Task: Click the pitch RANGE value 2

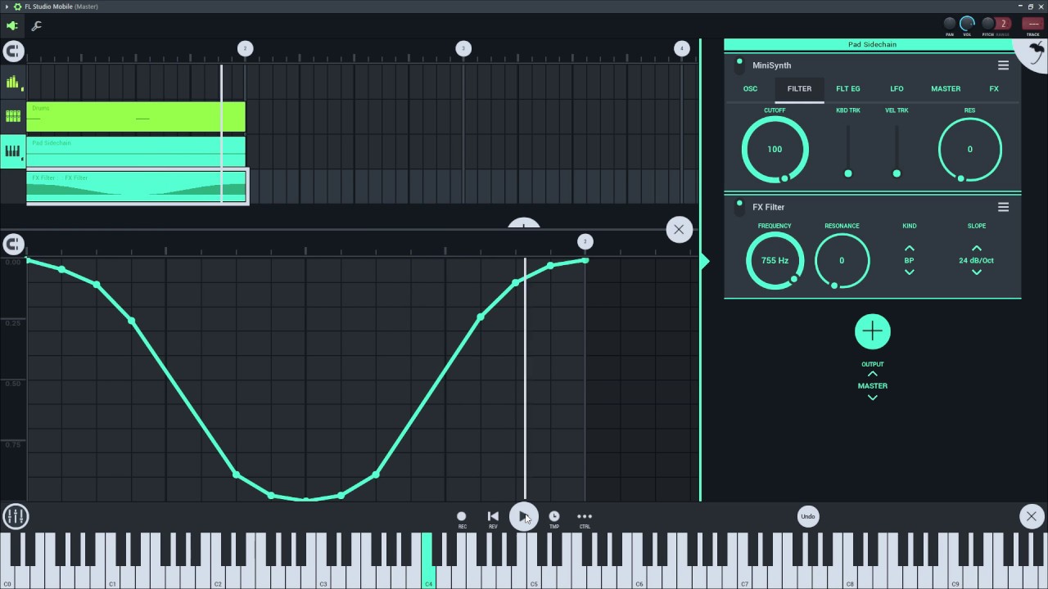Action: [1003, 24]
